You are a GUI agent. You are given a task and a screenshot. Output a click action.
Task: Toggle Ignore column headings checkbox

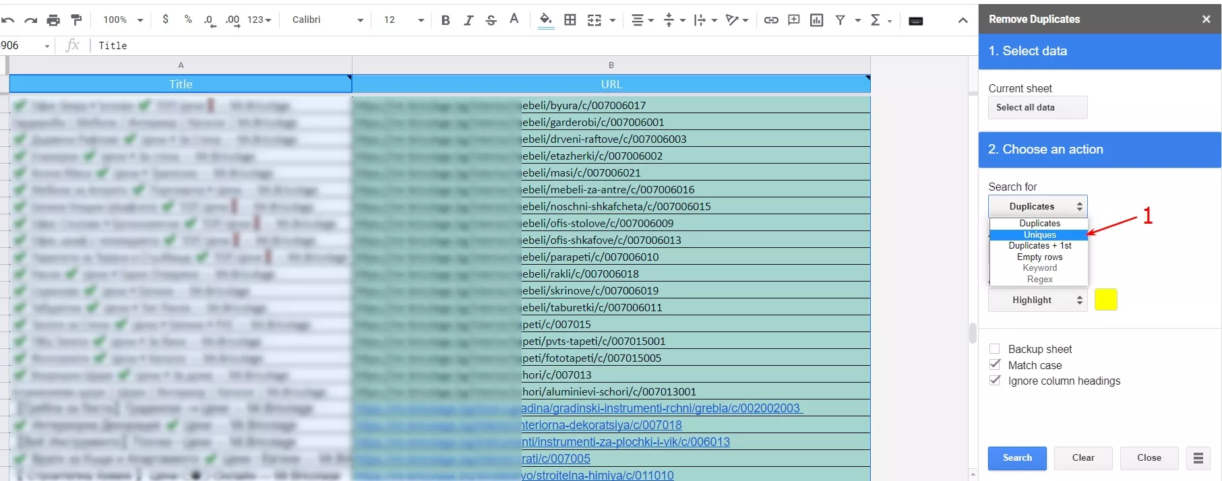click(x=994, y=380)
